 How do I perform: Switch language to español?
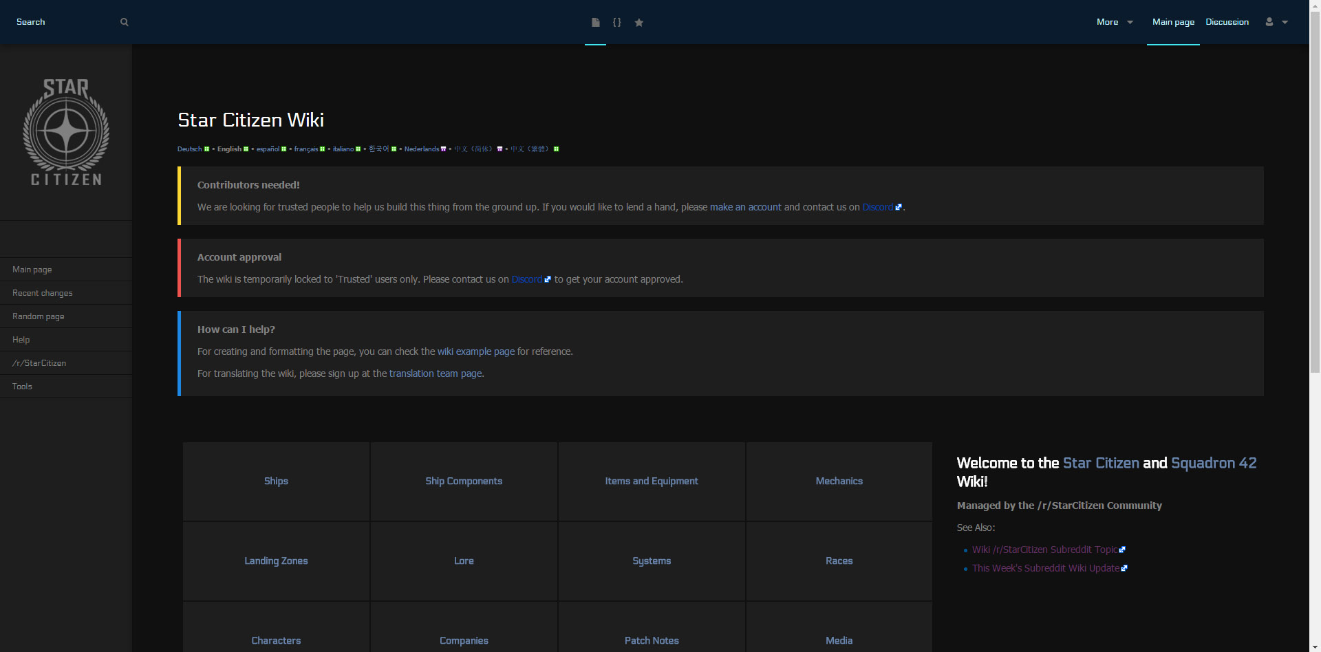click(268, 149)
